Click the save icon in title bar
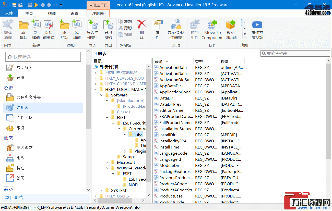The image size is (332, 211). (x=14, y=5)
